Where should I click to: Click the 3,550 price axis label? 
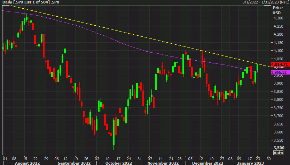tap(279, 140)
